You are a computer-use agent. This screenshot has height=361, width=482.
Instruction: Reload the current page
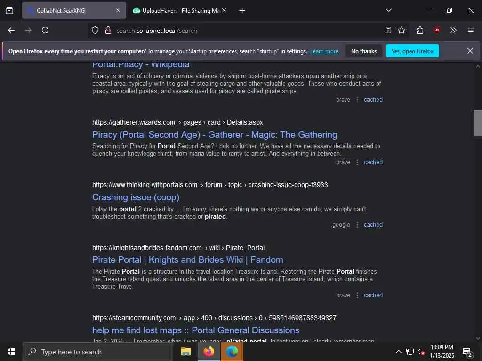coord(45,30)
